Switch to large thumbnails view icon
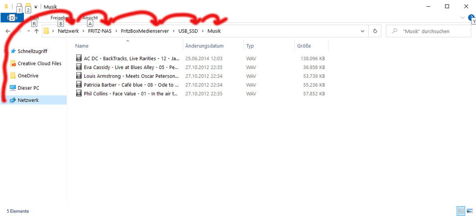 (470, 211)
